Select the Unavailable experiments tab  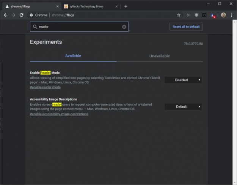160,56
